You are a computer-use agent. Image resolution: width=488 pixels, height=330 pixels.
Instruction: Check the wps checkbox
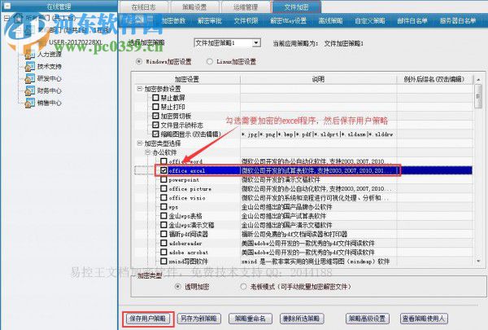[x=163, y=206]
